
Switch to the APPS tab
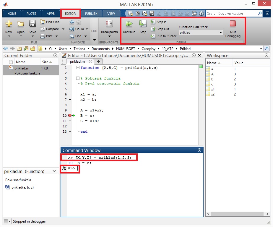[x=51, y=14]
